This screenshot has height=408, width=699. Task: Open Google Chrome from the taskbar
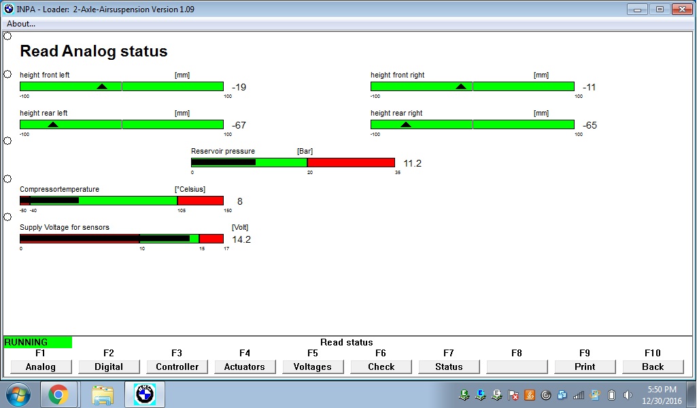(58, 394)
